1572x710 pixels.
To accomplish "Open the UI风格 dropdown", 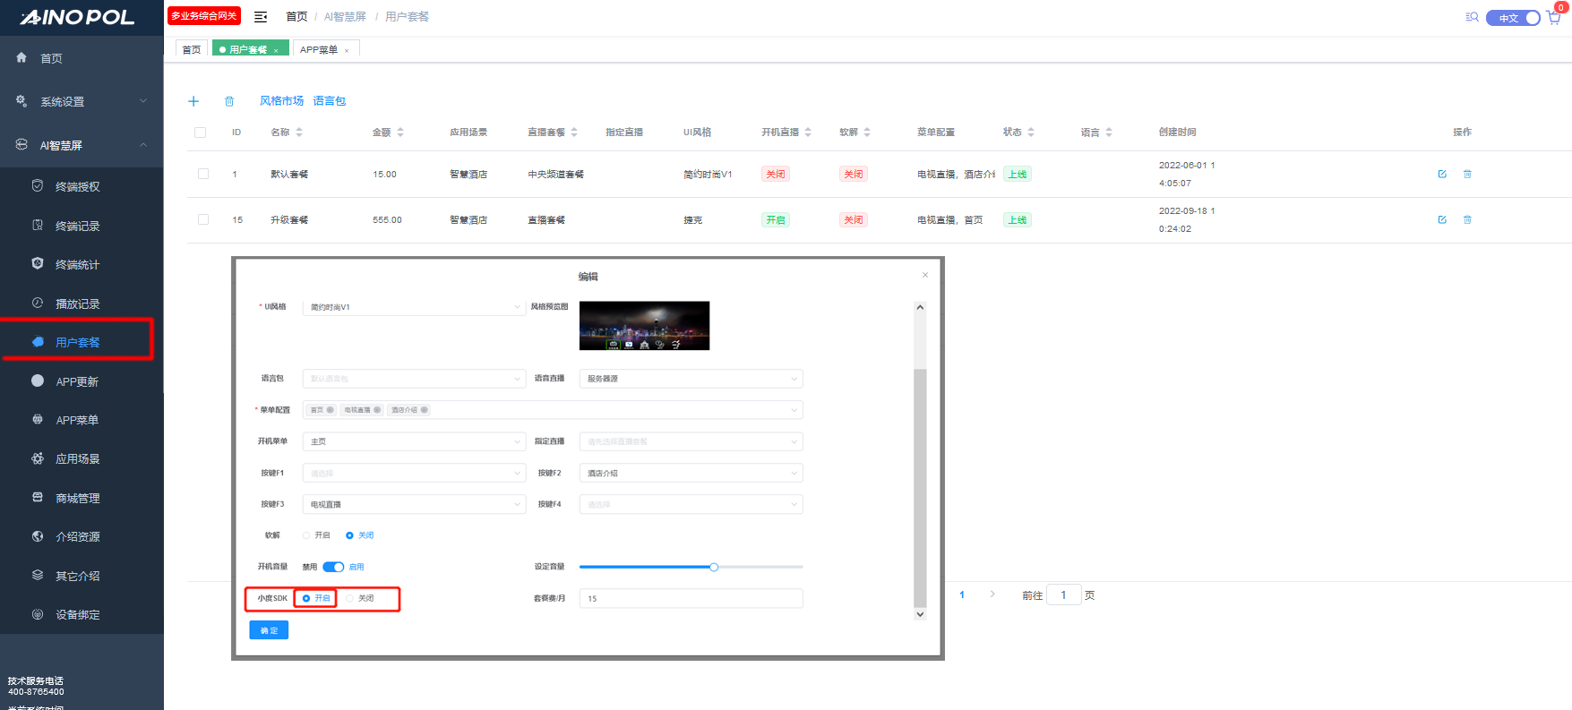I will pos(413,307).
